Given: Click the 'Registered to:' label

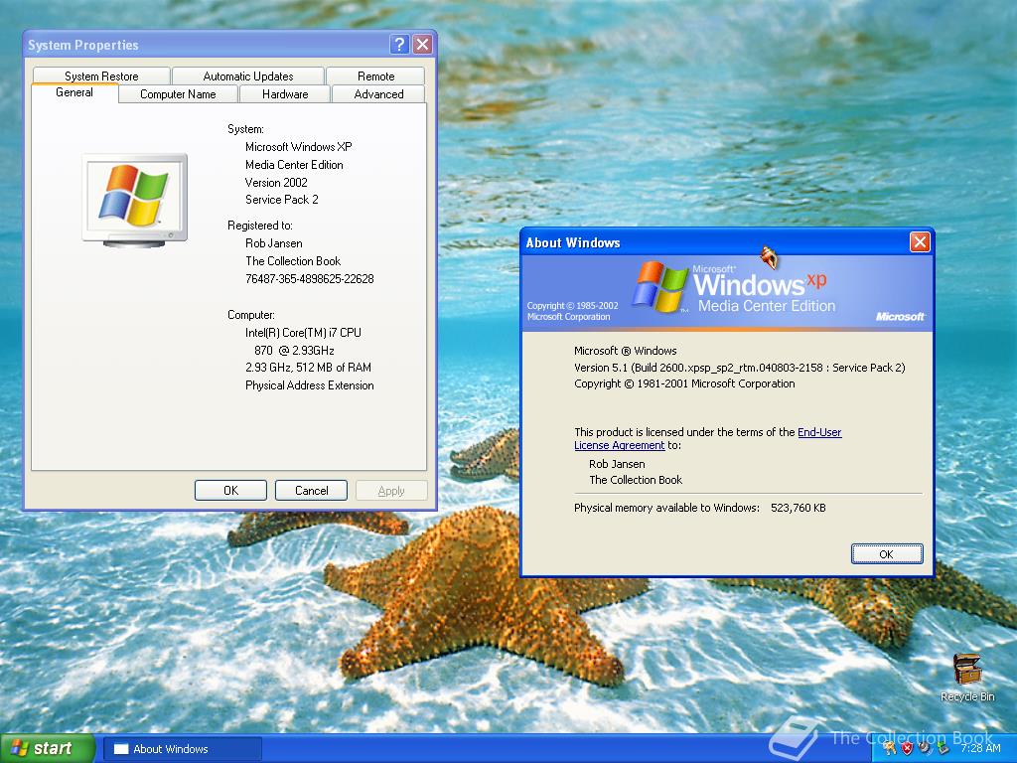Looking at the screenshot, I should click(x=260, y=226).
